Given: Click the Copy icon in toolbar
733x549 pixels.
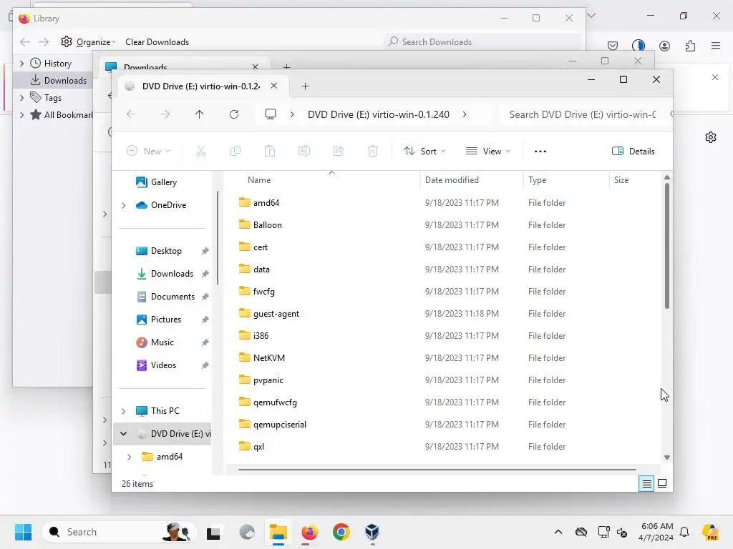Looking at the screenshot, I should [236, 152].
